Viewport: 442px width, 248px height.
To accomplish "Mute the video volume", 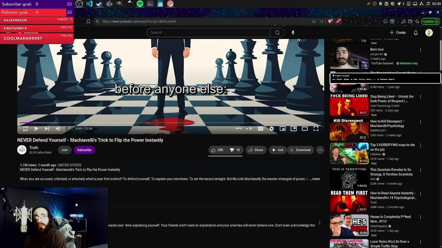I will (x=58, y=128).
